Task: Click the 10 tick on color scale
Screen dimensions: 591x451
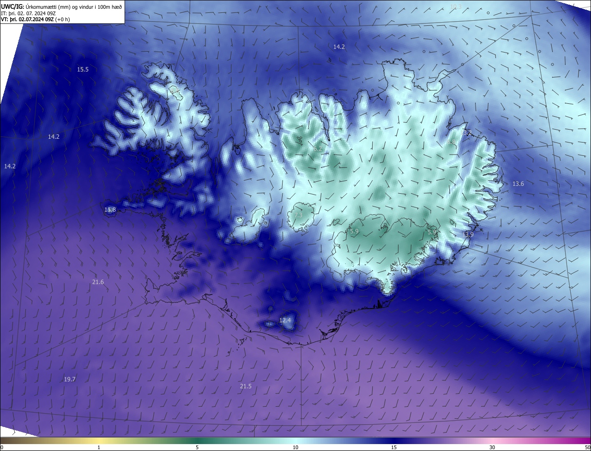Action: 295,447
